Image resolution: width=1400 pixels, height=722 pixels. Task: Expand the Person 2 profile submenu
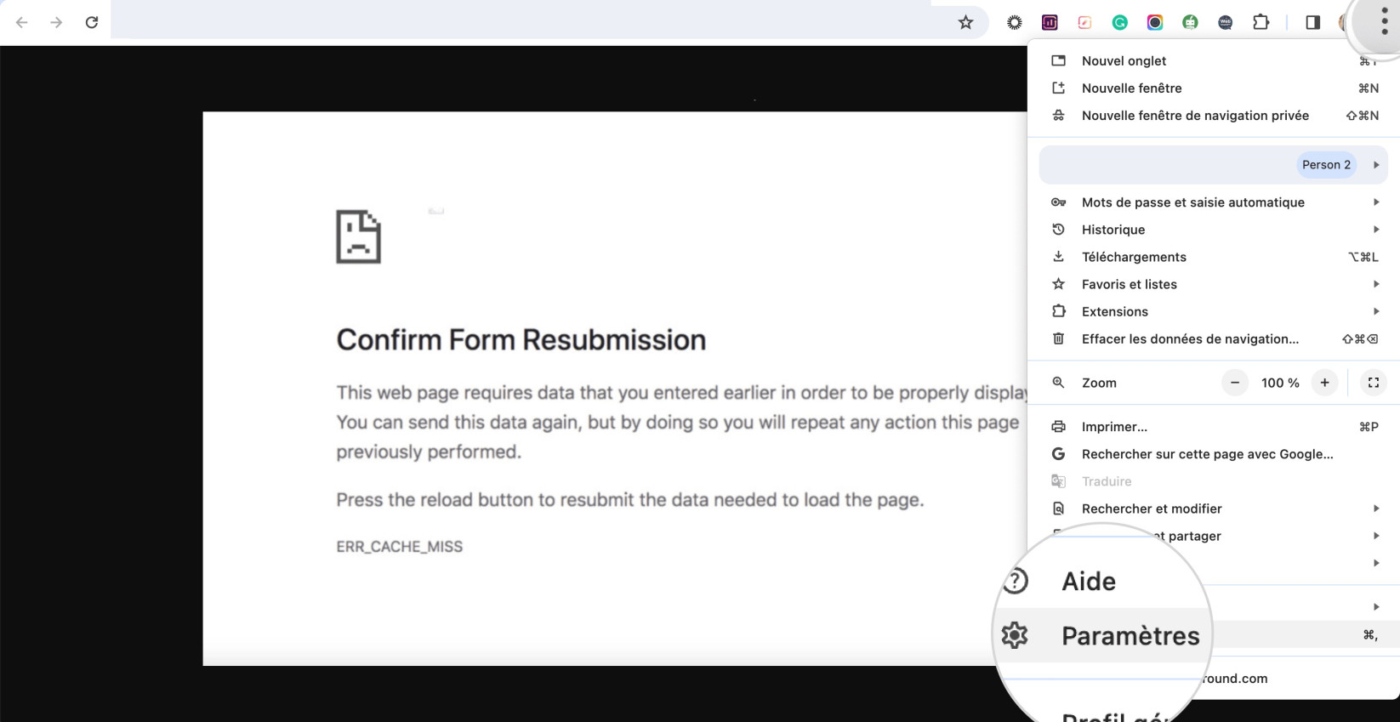(x=1214, y=165)
